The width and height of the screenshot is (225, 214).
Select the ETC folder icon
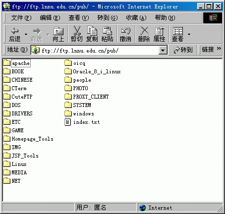(x=7, y=122)
